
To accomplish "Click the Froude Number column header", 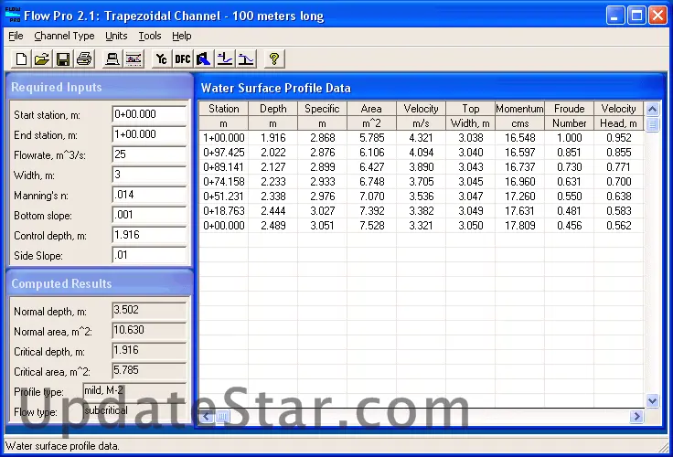I will coord(570,115).
